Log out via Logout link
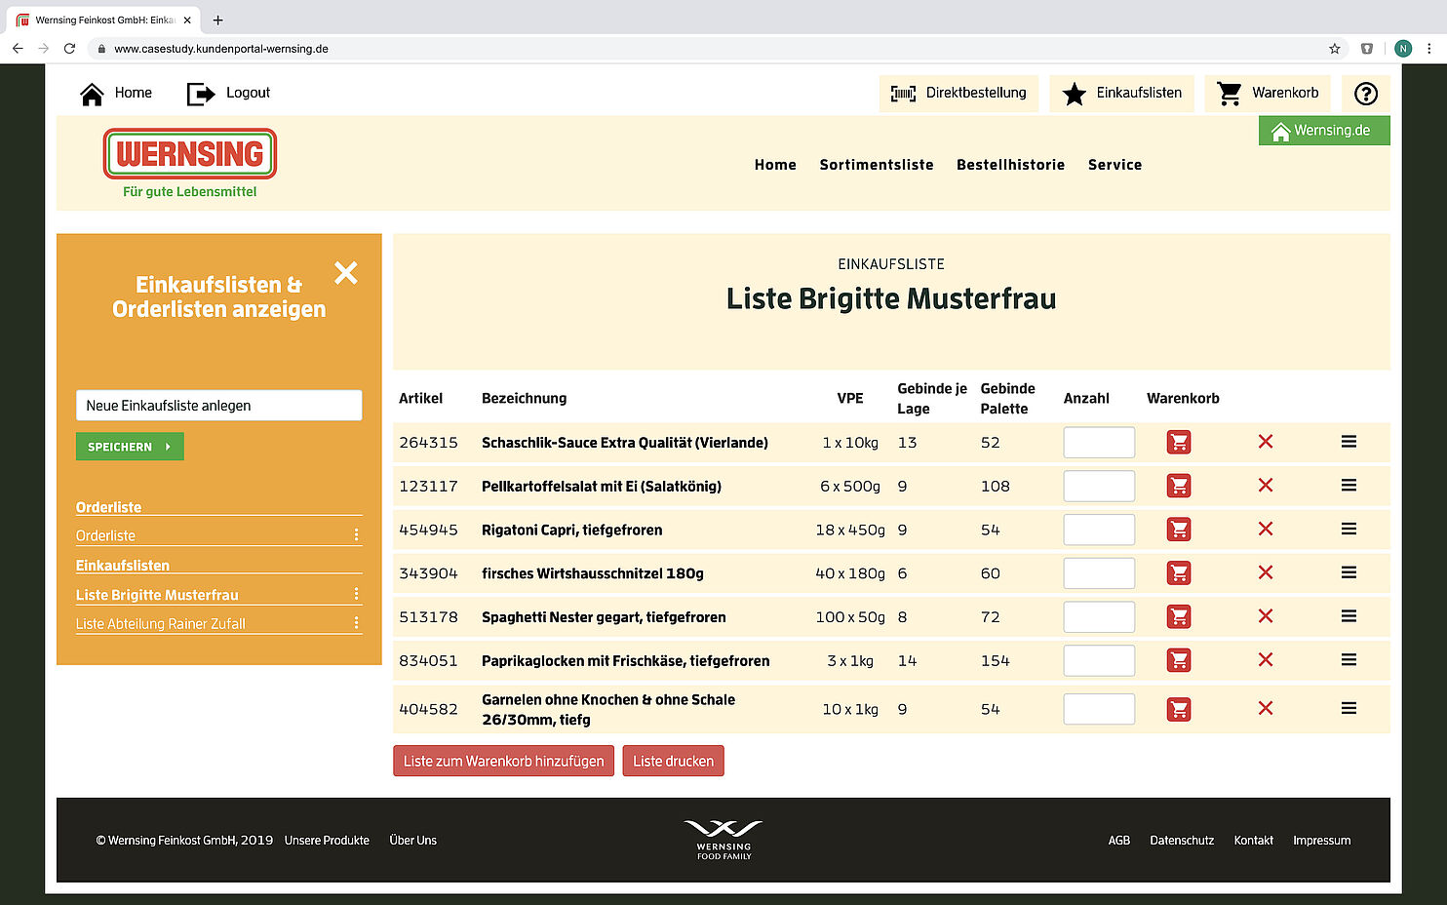 tap(228, 94)
